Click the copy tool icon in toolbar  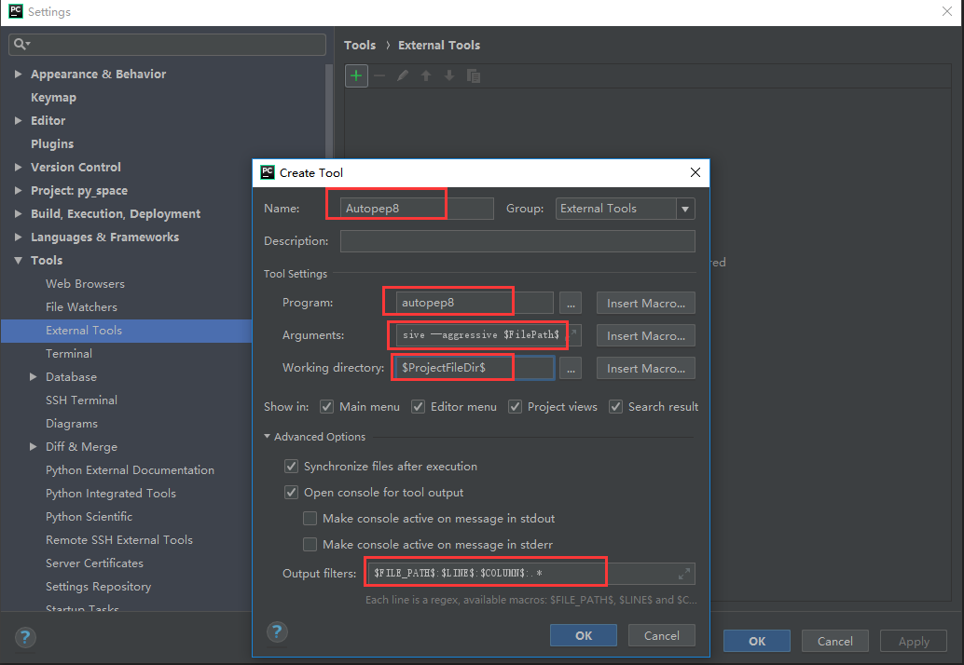click(474, 76)
